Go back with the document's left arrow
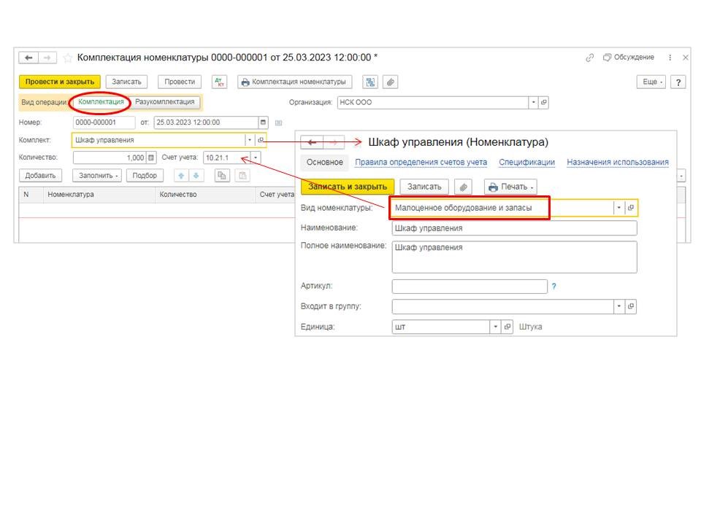The image size is (701, 525). click(28, 58)
